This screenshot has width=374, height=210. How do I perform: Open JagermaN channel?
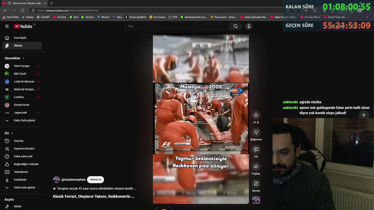pos(22,113)
